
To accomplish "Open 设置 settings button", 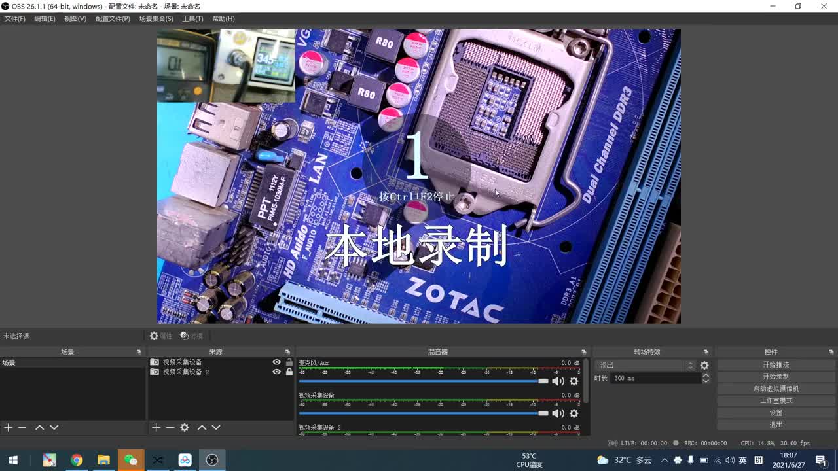I will pyautogui.click(x=776, y=413).
